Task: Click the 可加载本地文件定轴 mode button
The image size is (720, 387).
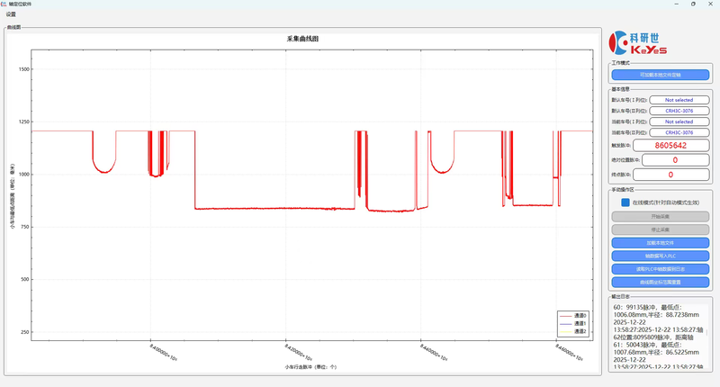Action: tap(661, 76)
